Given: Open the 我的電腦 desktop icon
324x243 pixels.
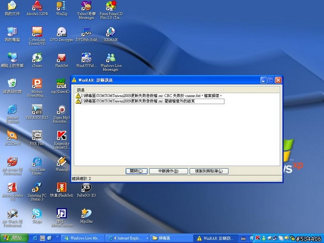Looking at the screenshot, I should coord(12,34).
